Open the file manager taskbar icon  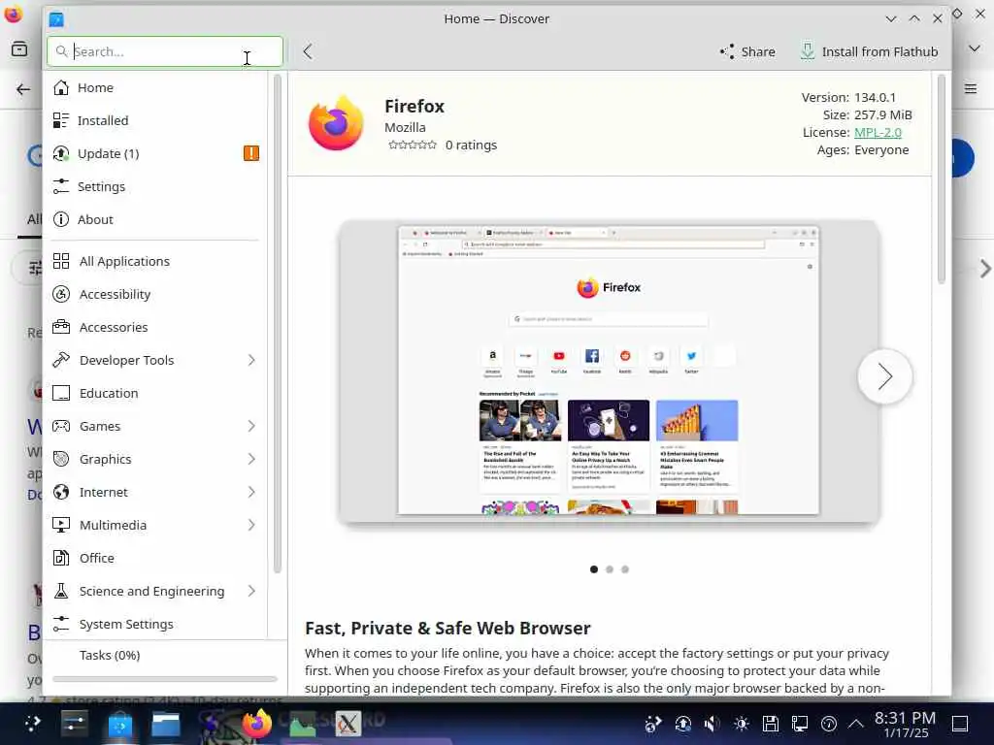tap(166, 724)
